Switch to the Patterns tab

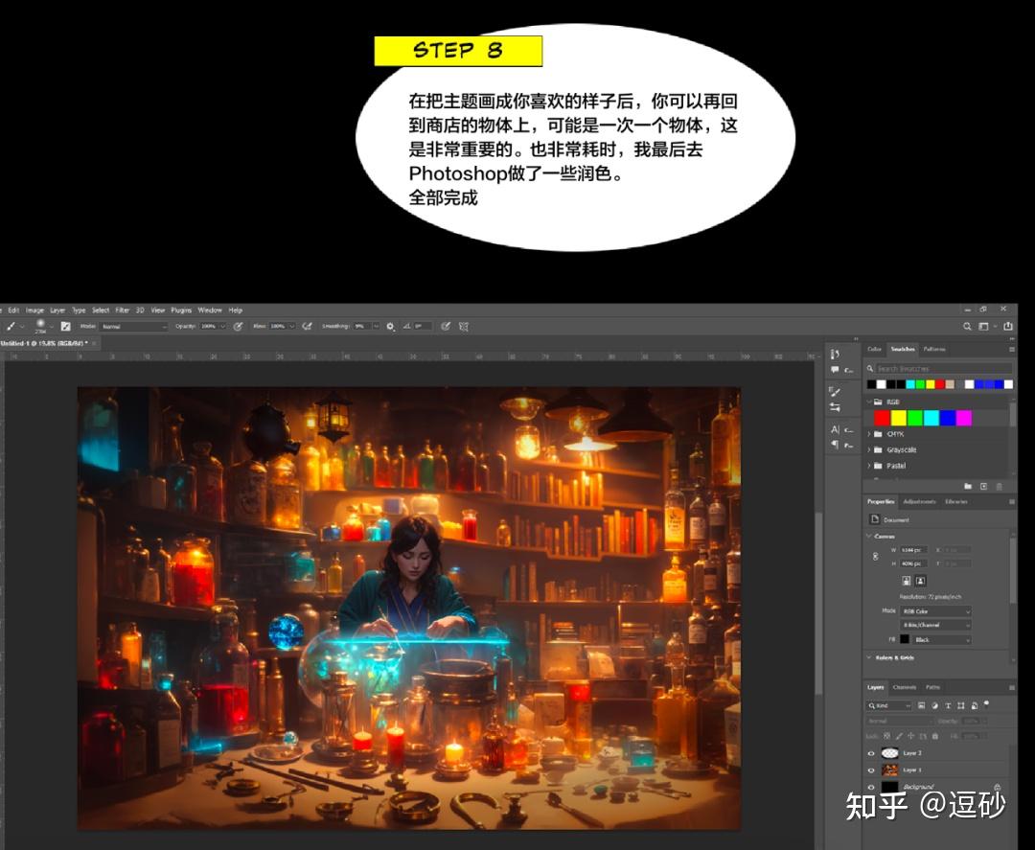(x=934, y=349)
